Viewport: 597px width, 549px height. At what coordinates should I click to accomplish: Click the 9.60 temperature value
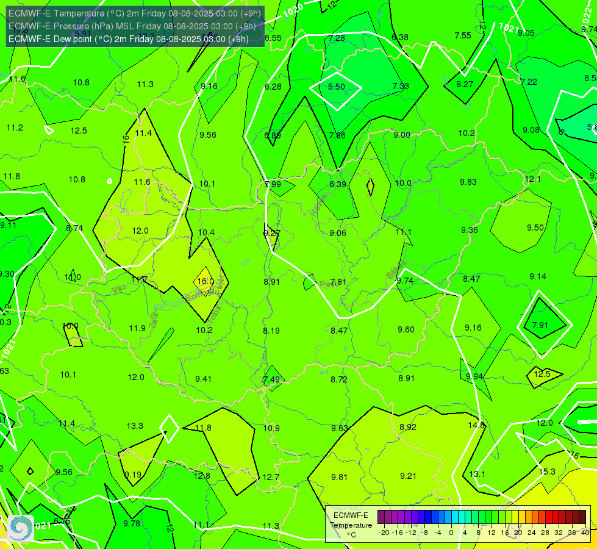pyautogui.click(x=406, y=329)
